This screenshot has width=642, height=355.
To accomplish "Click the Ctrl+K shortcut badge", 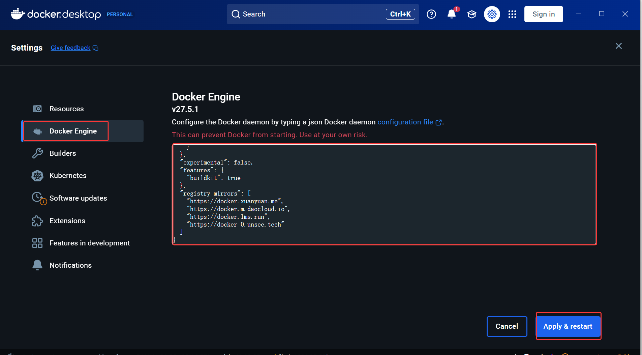I will (x=400, y=14).
